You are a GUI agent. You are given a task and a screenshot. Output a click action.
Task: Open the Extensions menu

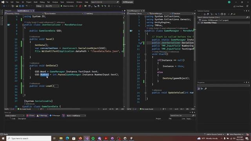click(x=70, y=2)
